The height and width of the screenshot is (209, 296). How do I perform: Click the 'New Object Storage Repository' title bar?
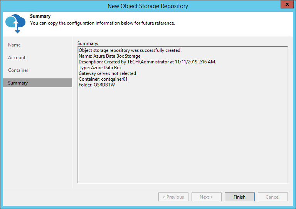pos(148,6)
